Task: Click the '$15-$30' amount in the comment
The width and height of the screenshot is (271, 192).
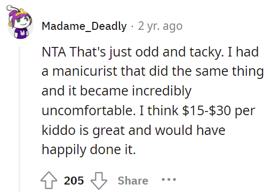Action: 207,110
